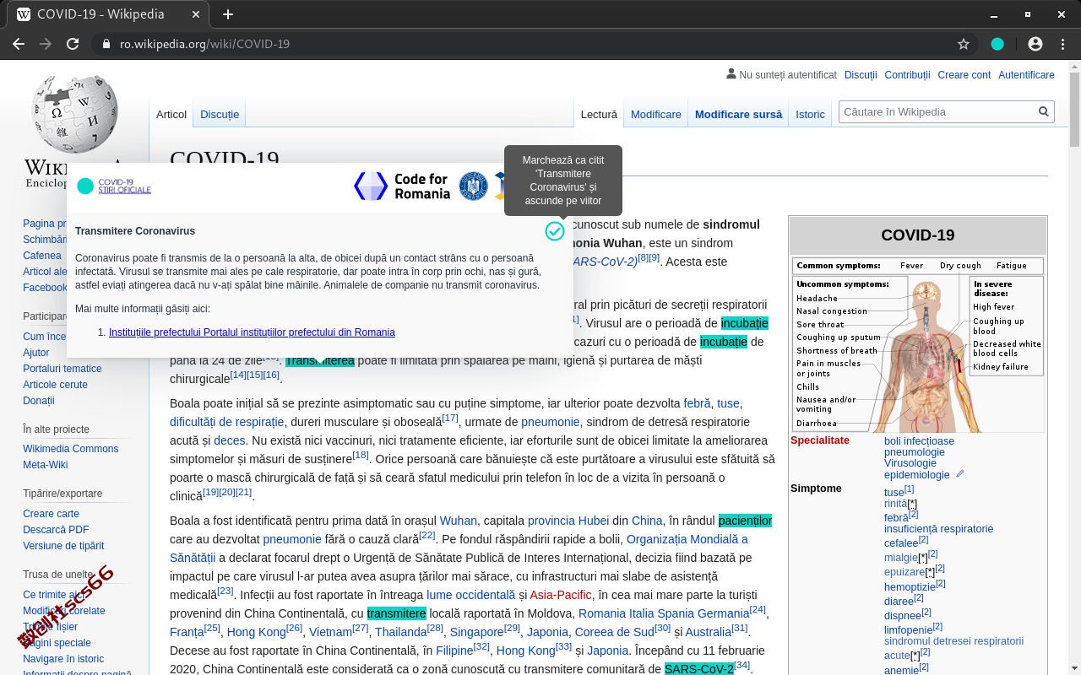Click the Autentificare link
This screenshot has height=675, width=1081.
pyautogui.click(x=1026, y=75)
